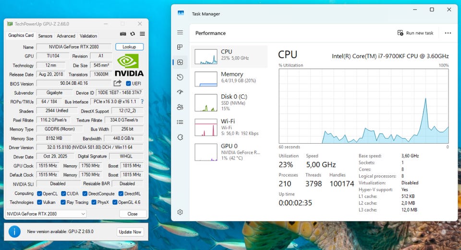The height and width of the screenshot is (250, 461).
Task: Click the GPU Clock value 1515 MHz
Action: pos(48,166)
